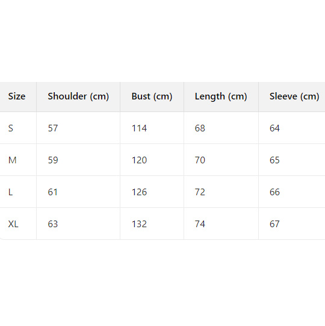Viewport: 325px width, 326px height.
Task: Click length value 68 for size S
Action: coord(200,128)
